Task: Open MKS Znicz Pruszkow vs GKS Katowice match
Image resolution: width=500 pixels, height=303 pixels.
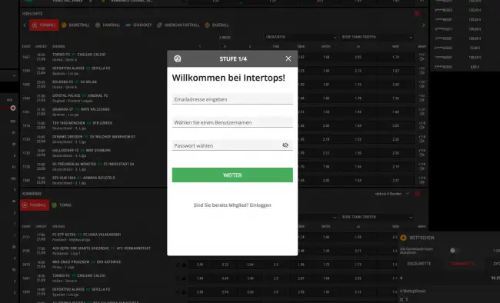Action: [86, 262]
